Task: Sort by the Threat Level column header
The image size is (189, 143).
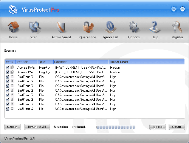Action: coord(147,62)
